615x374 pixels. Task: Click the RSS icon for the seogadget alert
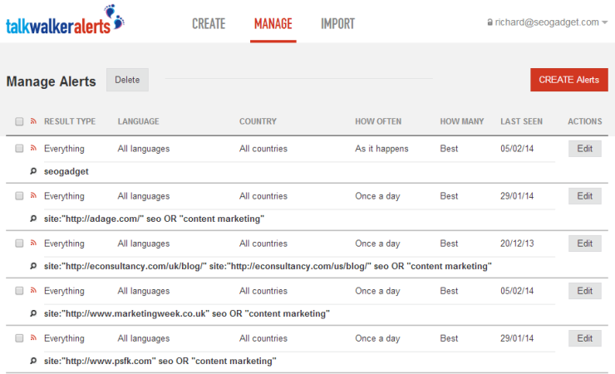[33, 148]
